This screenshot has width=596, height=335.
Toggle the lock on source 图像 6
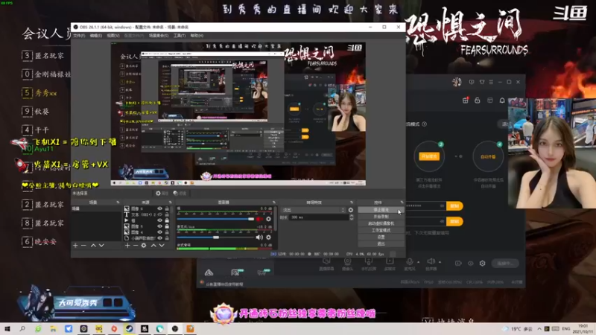[166, 208]
